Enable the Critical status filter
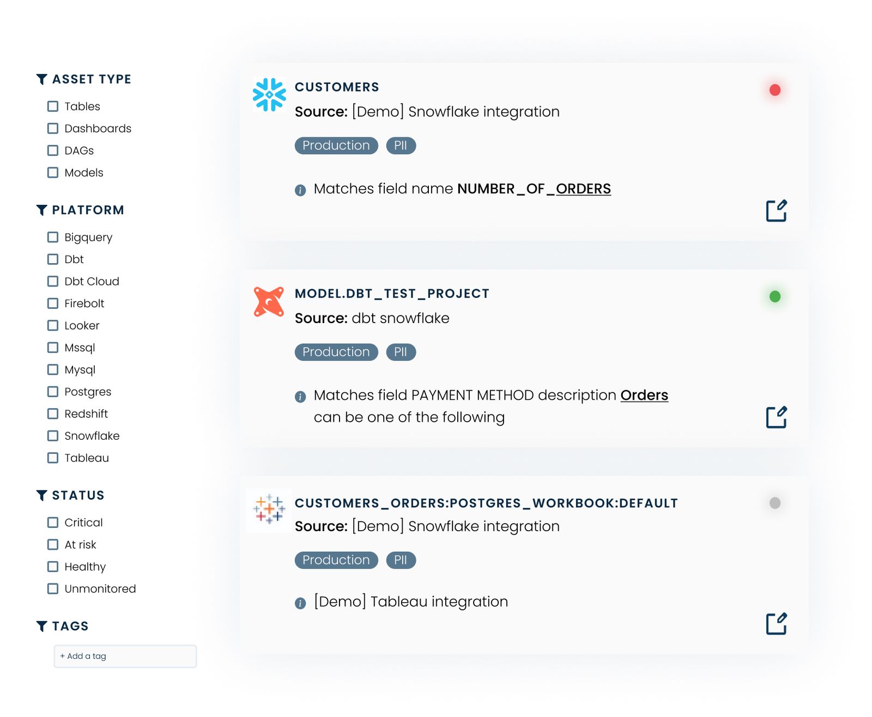The image size is (872, 717). pyautogui.click(x=52, y=522)
